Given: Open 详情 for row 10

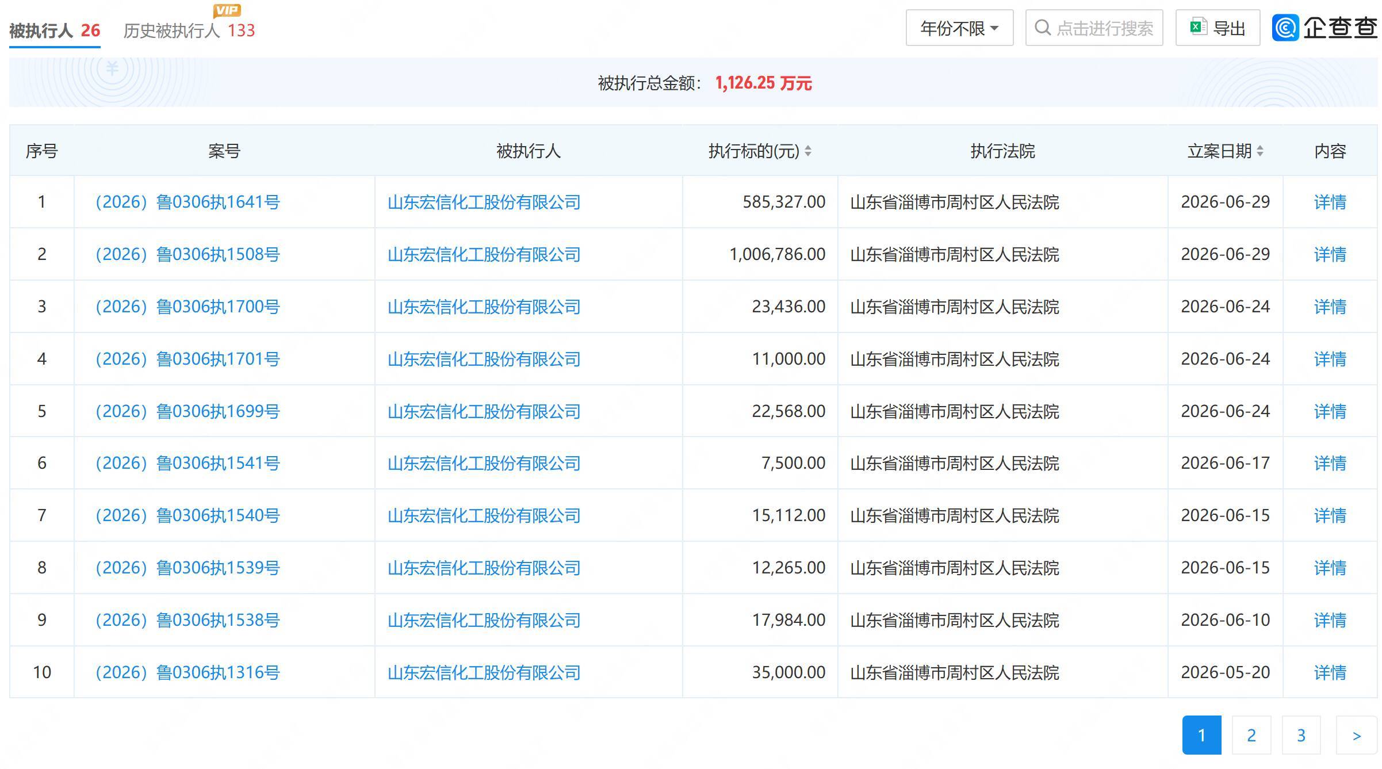Looking at the screenshot, I should coord(1330,672).
